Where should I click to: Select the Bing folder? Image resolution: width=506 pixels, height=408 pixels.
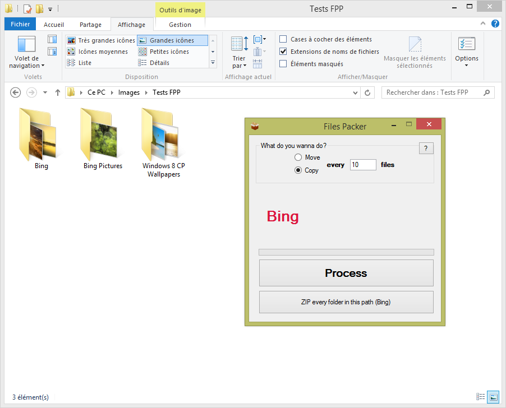[40, 139]
